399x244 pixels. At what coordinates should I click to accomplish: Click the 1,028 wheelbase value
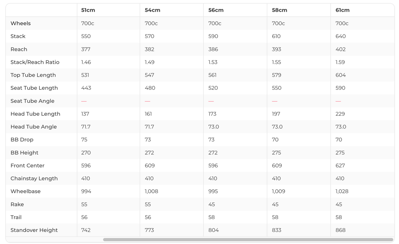tap(342, 191)
